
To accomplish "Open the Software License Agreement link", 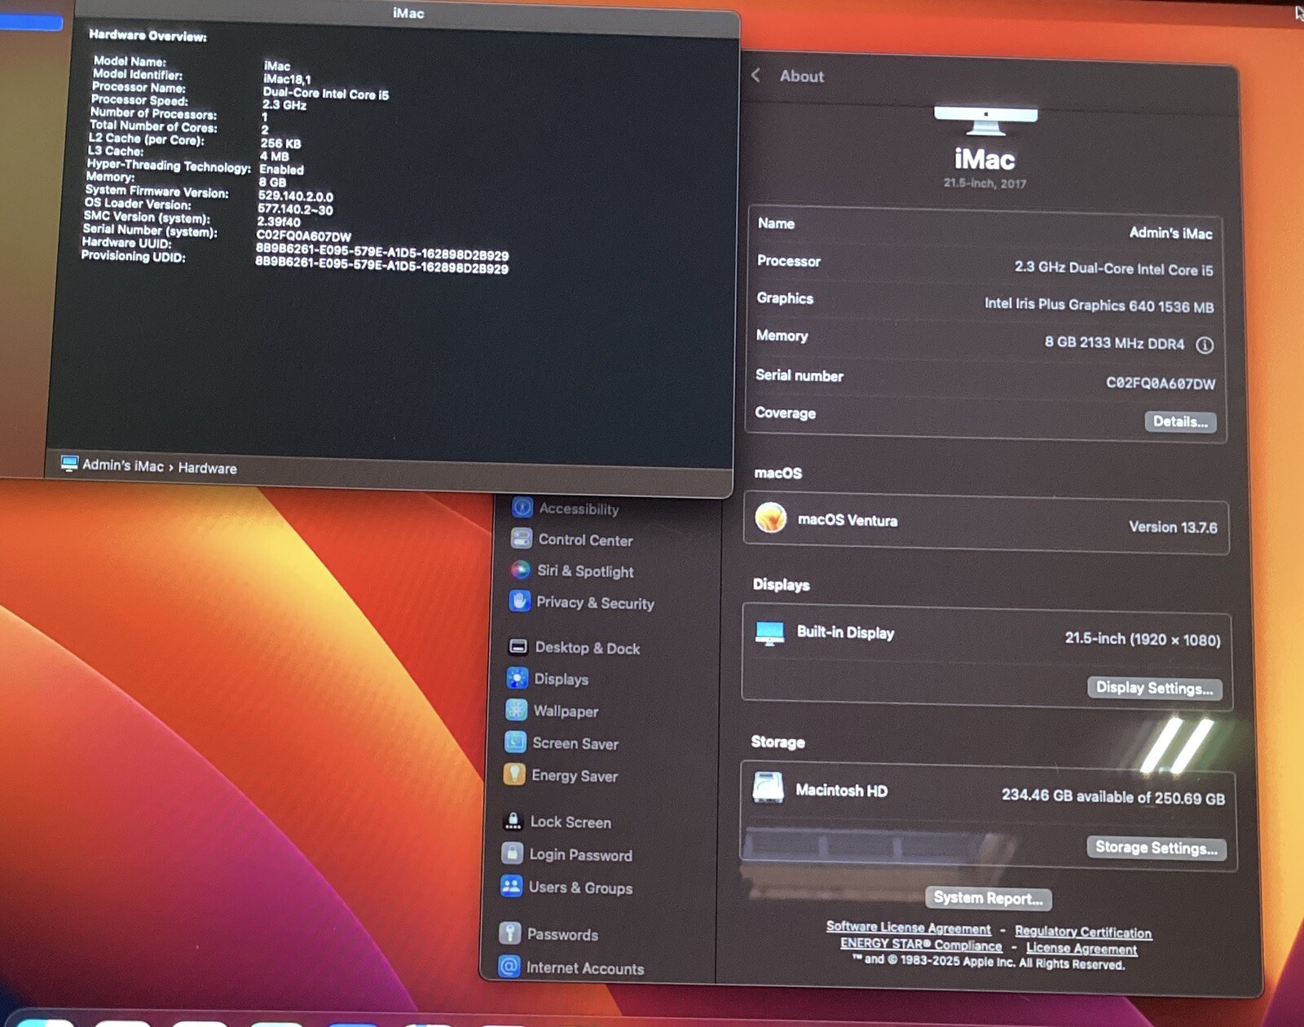I will pyautogui.click(x=908, y=928).
